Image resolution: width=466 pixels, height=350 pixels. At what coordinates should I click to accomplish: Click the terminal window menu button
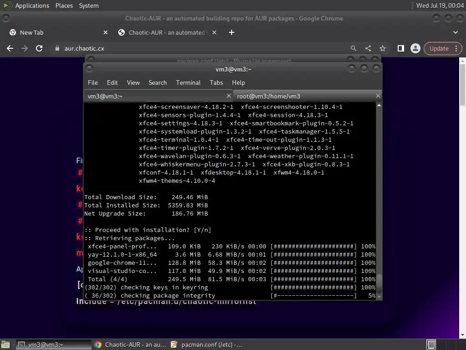pos(89,69)
